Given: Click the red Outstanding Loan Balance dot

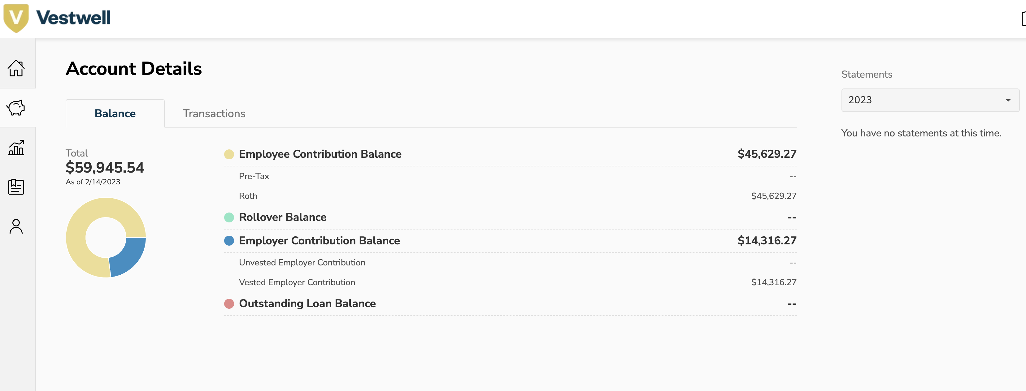Looking at the screenshot, I should 229,303.
